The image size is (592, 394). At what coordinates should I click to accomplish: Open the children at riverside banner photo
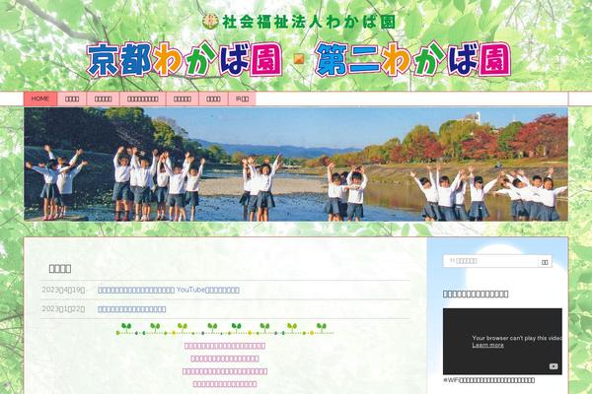pyautogui.click(x=296, y=164)
